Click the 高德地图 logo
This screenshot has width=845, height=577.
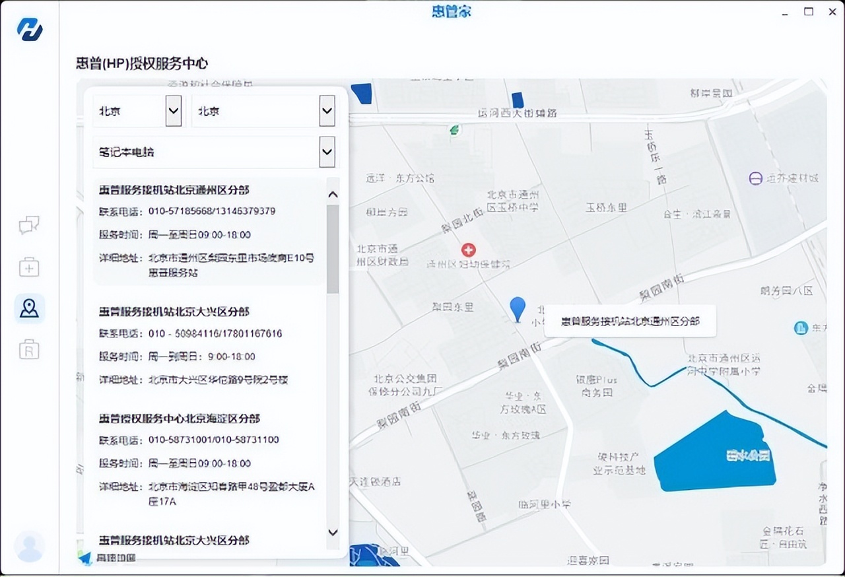click(107, 558)
